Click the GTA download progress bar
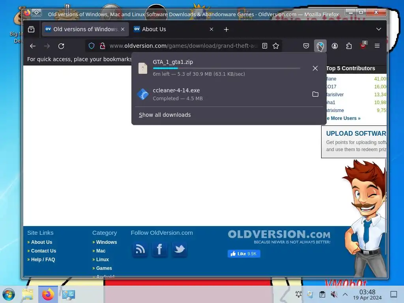The height and width of the screenshot is (303, 404). (226, 68)
